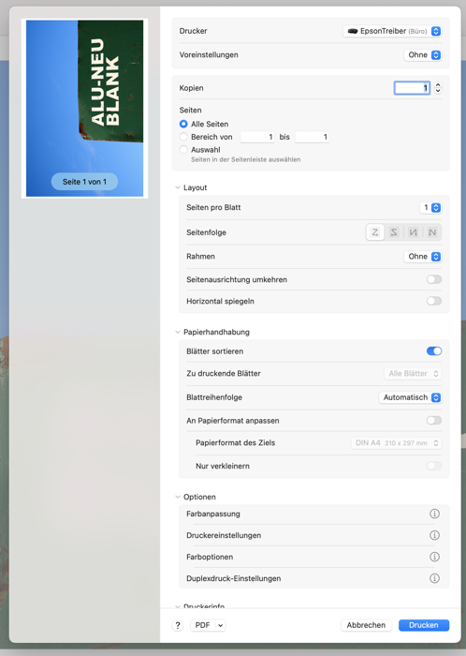The width and height of the screenshot is (466, 656).
Task: Click the Seite 1 von 1 label
Action: pyautogui.click(x=85, y=182)
